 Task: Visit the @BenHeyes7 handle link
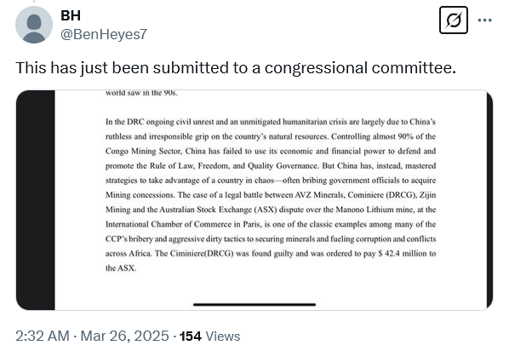click(x=104, y=34)
